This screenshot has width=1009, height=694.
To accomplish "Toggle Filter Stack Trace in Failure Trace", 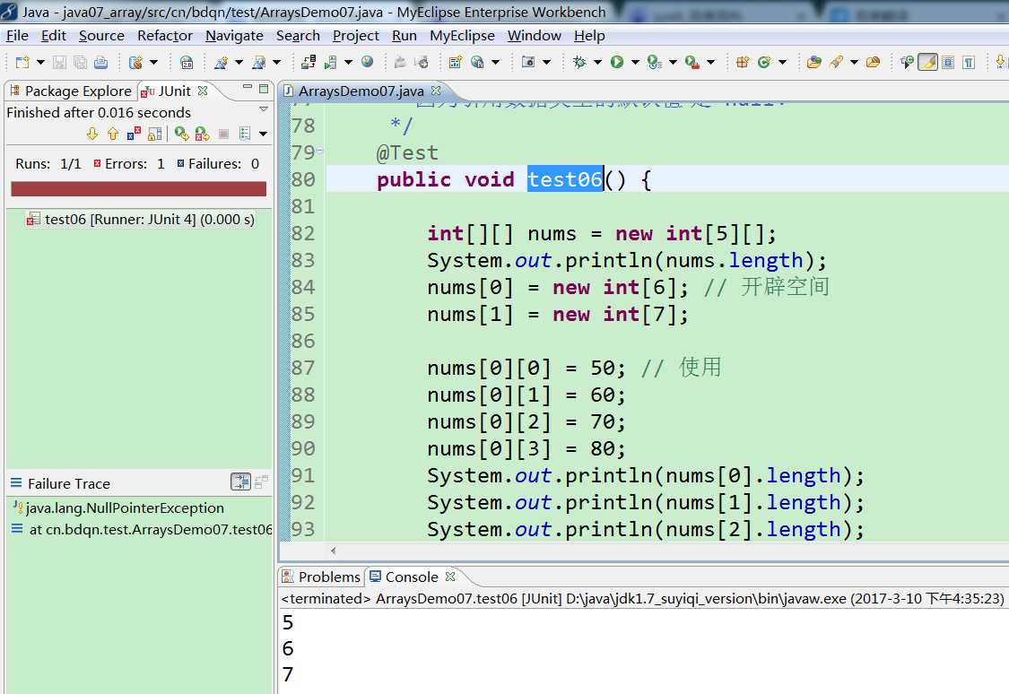I will pos(240,481).
